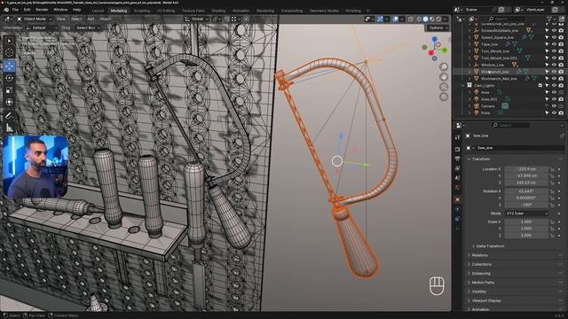Image resolution: width=568 pixels, height=319 pixels.
Task: Select the Measure tool
Action: tap(10, 128)
